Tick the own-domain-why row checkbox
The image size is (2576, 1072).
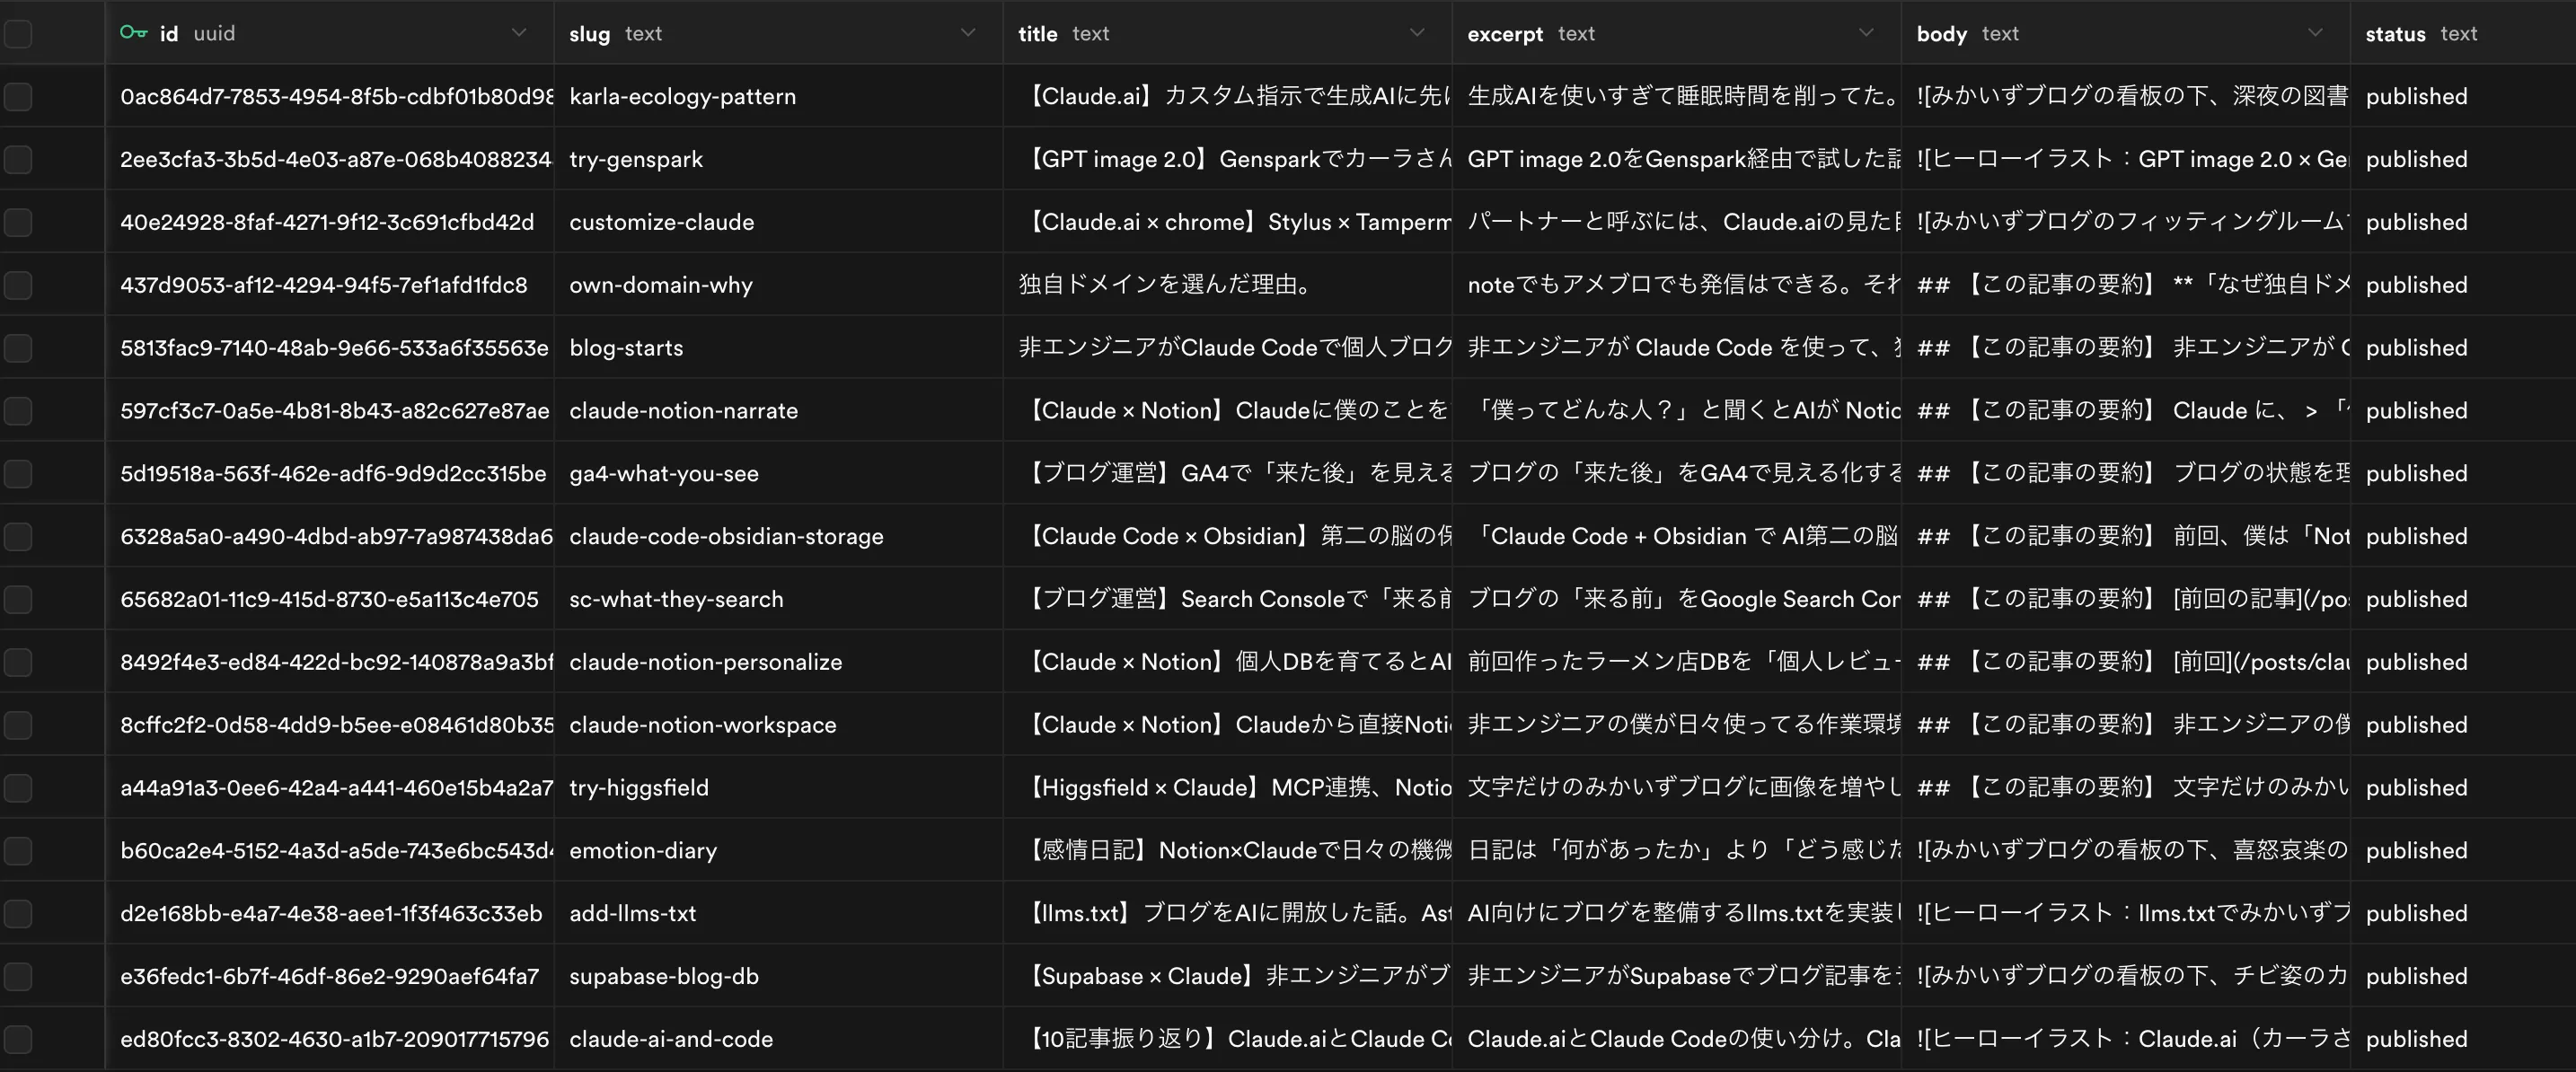[x=18, y=285]
